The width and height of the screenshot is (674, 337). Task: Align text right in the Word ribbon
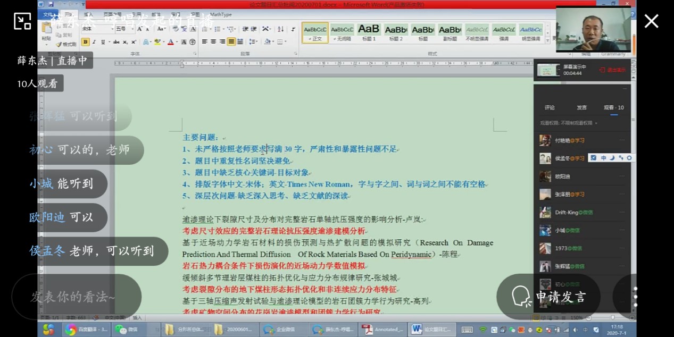pos(222,42)
